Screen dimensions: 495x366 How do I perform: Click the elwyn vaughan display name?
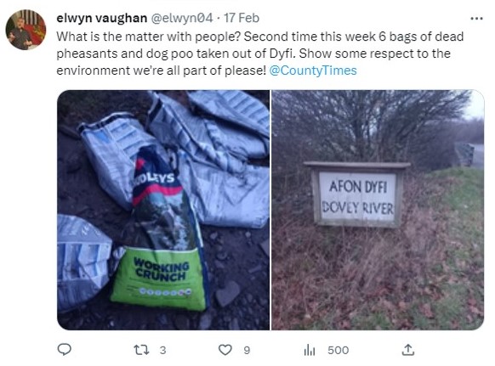(102, 18)
